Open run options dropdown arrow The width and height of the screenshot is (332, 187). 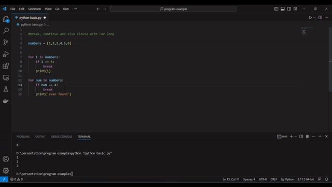(x=314, y=18)
